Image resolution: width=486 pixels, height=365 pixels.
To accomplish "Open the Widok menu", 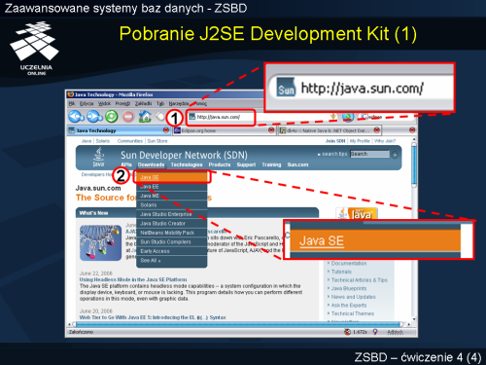I will tap(104, 103).
